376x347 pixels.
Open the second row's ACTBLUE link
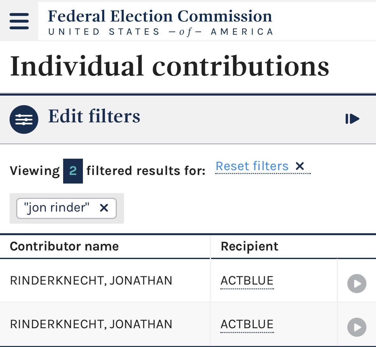pos(247,324)
